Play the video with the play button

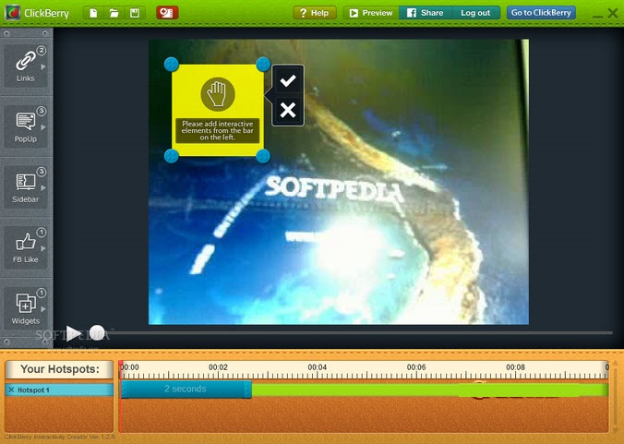[x=73, y=333]
